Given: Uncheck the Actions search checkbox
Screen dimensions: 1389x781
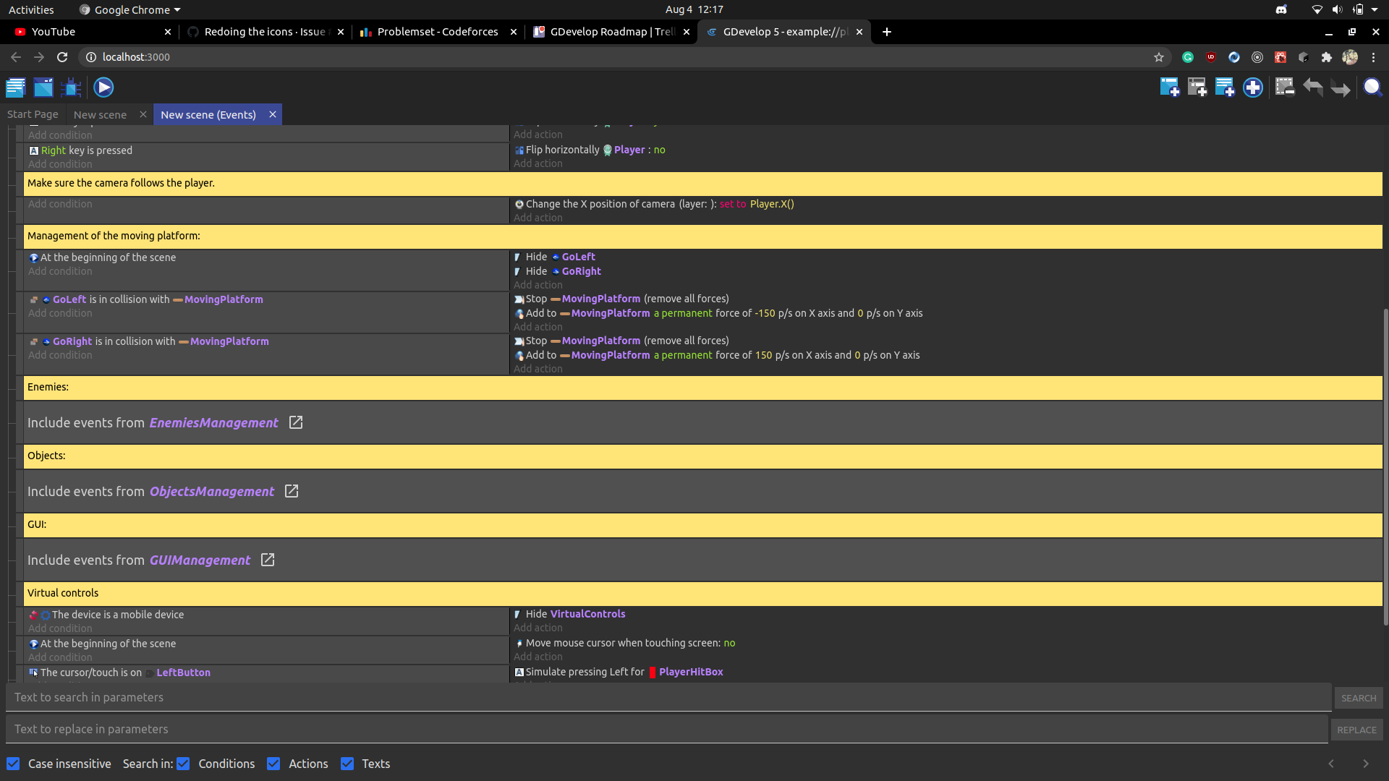Looking at the screenshot, I should tap(273, 764).
